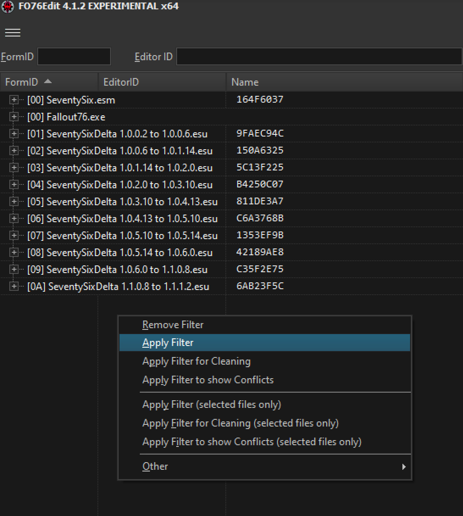Click name value 5C13F225
463x516 pixels.
(260, 167)
